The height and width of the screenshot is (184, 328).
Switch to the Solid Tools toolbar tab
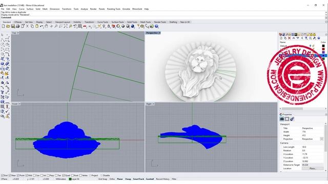(x=132, y=22)
